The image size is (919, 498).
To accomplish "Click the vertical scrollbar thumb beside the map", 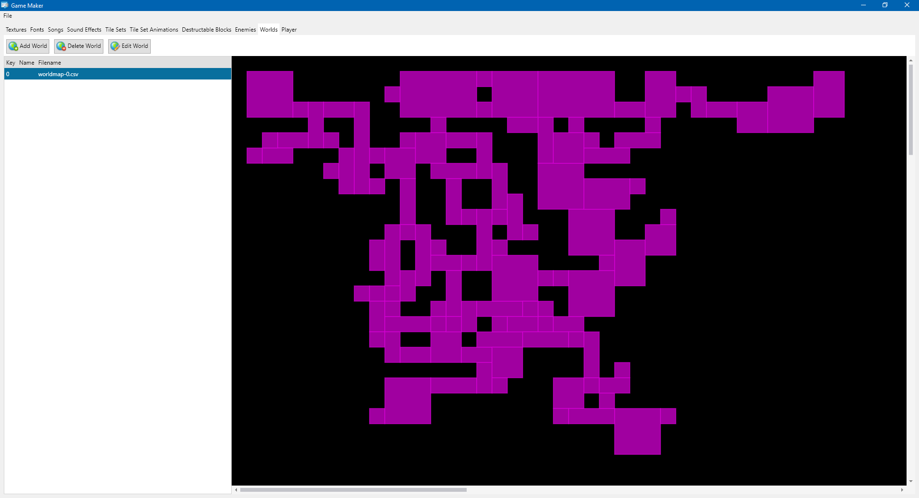I will click(x=911, y=110).
